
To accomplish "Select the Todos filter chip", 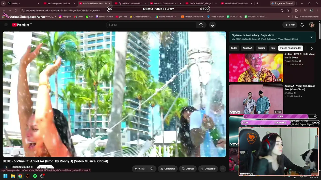I will [234, 48].
